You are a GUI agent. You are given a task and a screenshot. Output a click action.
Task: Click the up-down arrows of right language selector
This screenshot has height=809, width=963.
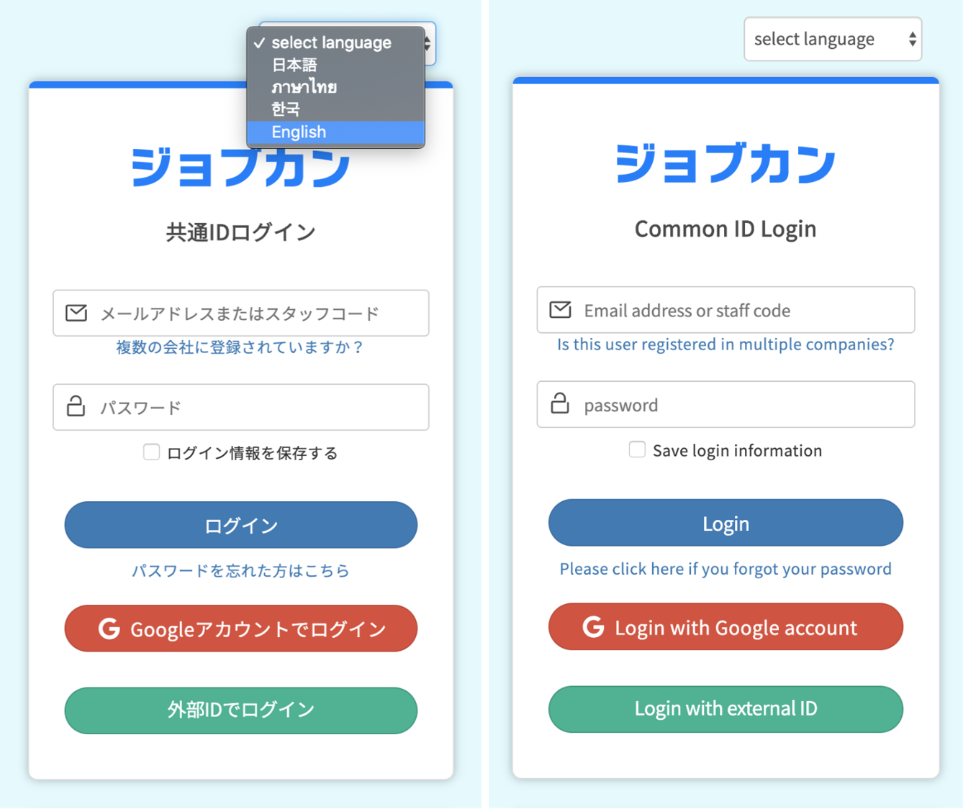912,40
